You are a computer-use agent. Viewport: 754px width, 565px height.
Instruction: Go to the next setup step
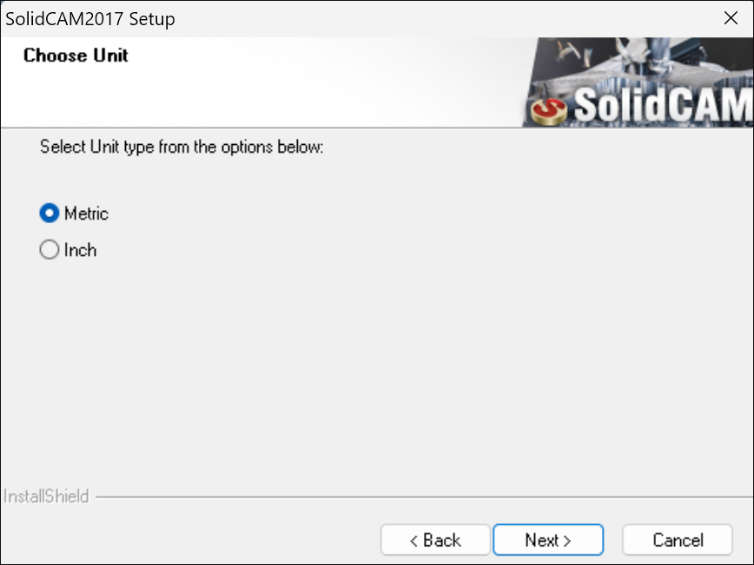[x=548, y=540]
